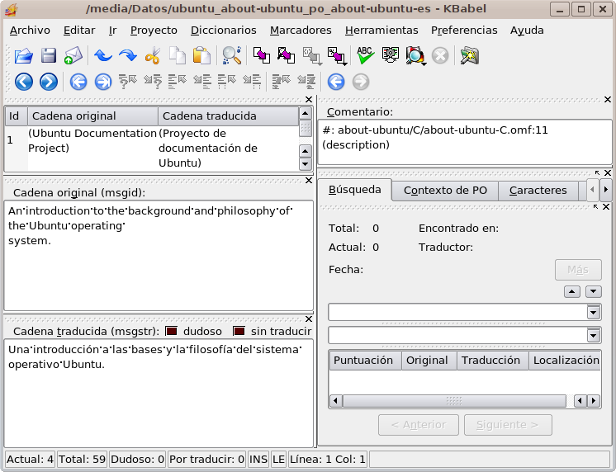Click the next error entry icon
This screenshot has width=616, height=472.
pyautogui.click(x=306, y=82)
